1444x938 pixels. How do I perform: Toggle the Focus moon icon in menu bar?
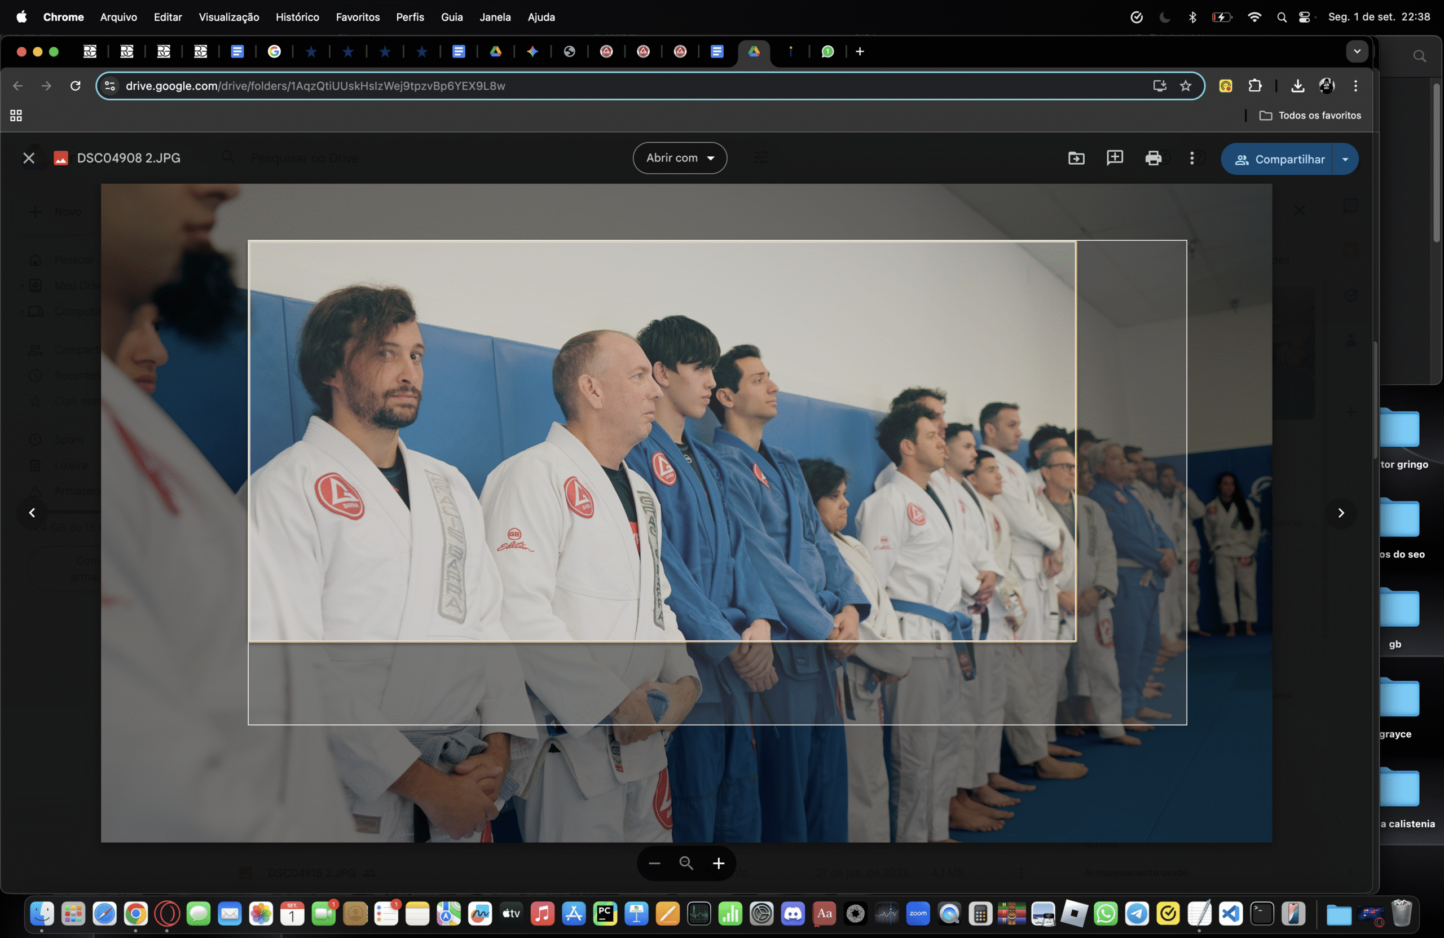[1164, 17]
